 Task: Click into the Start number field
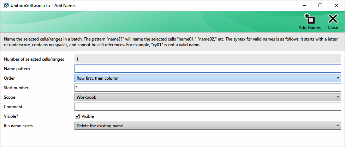[208, 88]
